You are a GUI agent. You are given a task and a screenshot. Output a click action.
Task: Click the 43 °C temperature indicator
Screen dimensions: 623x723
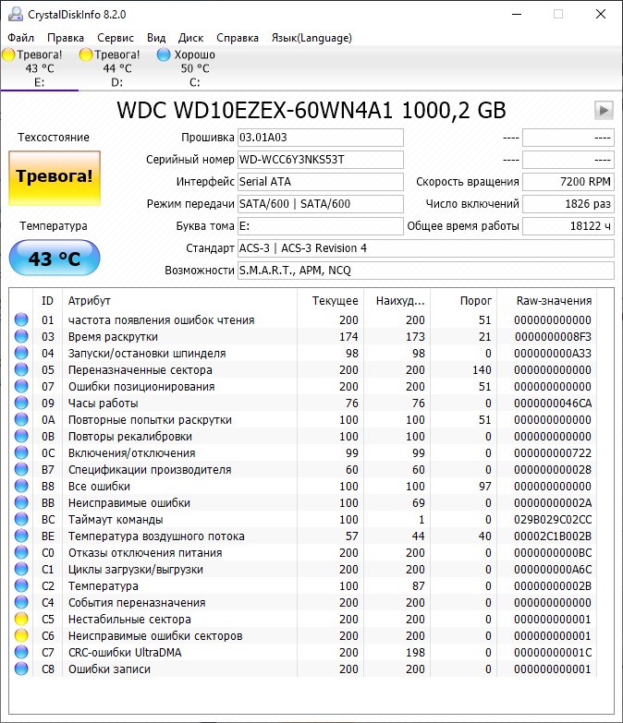(x=55, y=259)
